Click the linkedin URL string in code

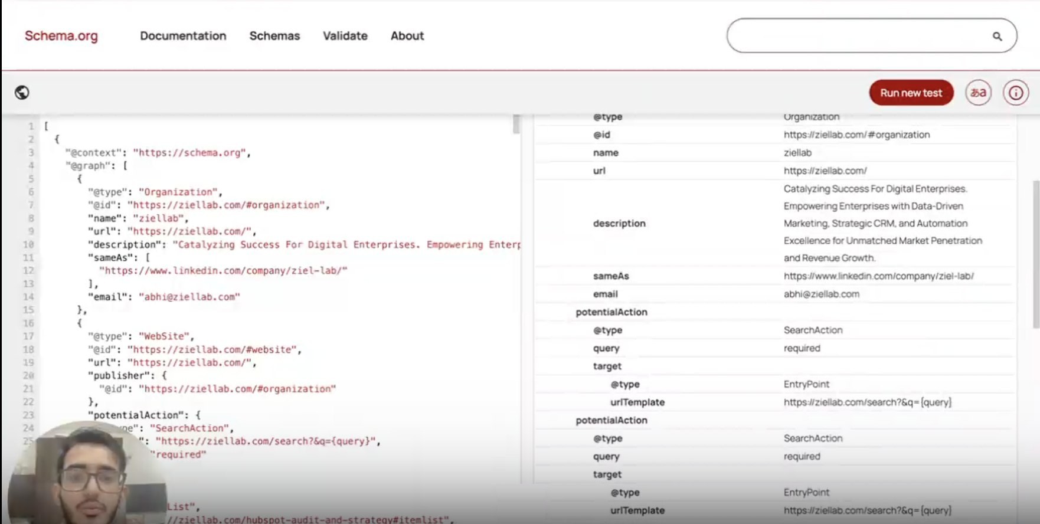pos(223,270)
